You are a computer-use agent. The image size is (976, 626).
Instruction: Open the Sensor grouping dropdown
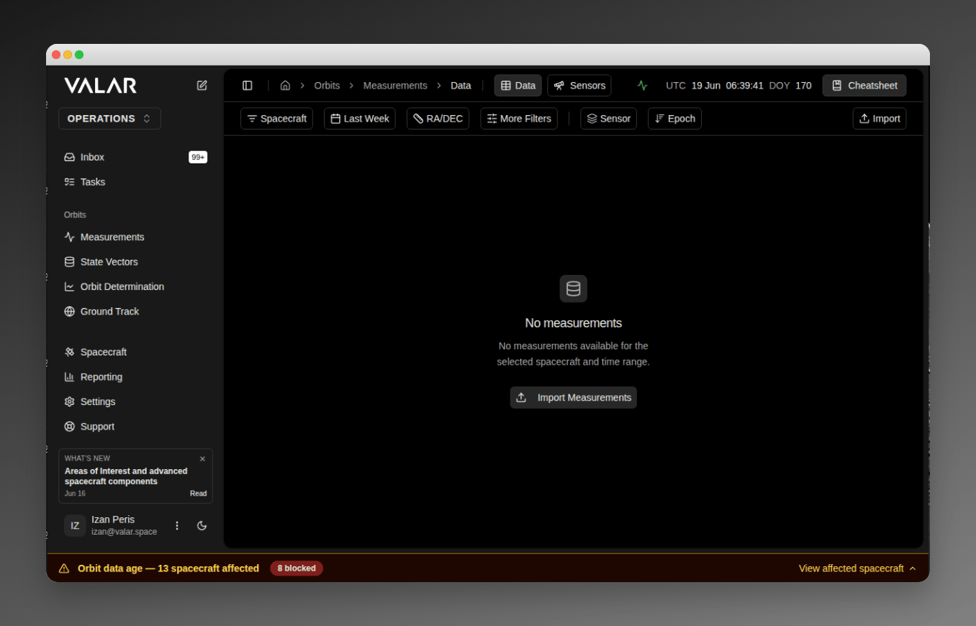click(609, 119)
